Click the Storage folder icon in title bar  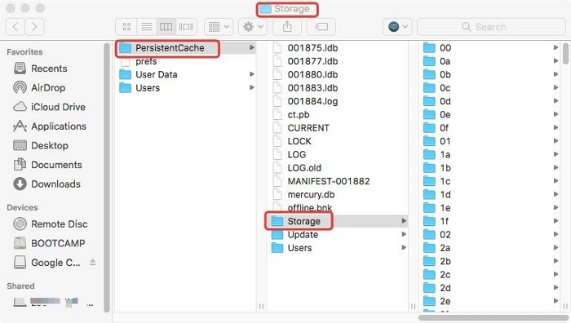(x=265, y=9)
